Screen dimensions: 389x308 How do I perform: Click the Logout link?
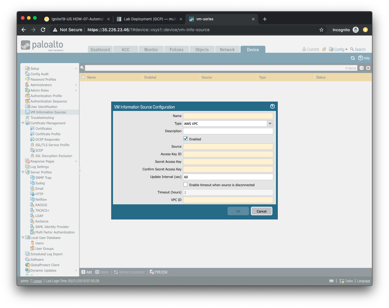tap(37, 281)
